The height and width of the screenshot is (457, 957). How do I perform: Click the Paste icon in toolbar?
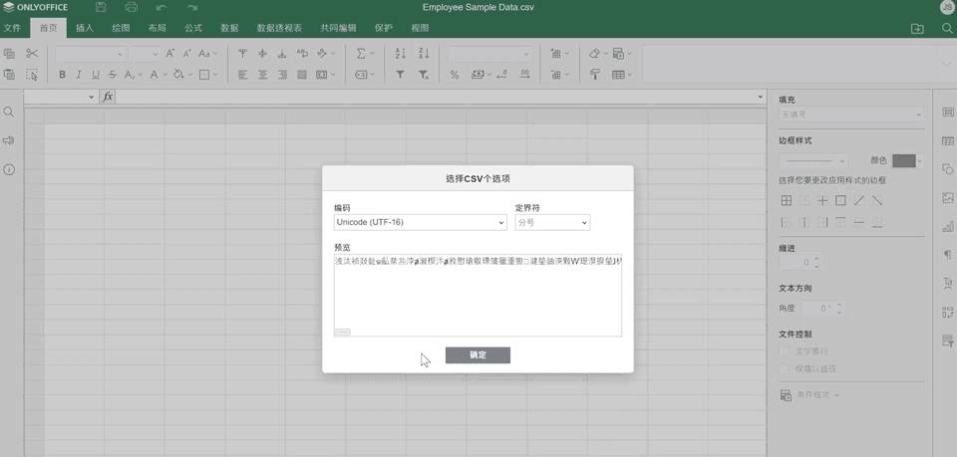(9, 75)
